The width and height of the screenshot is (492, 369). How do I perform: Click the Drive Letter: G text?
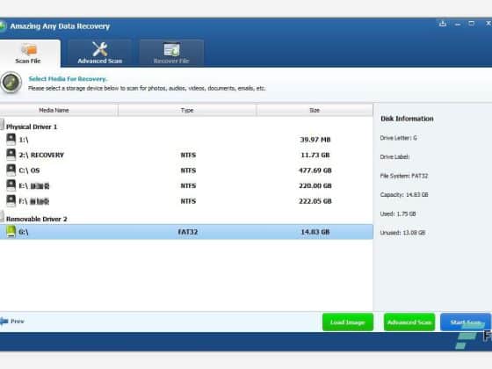coord(399,138)
